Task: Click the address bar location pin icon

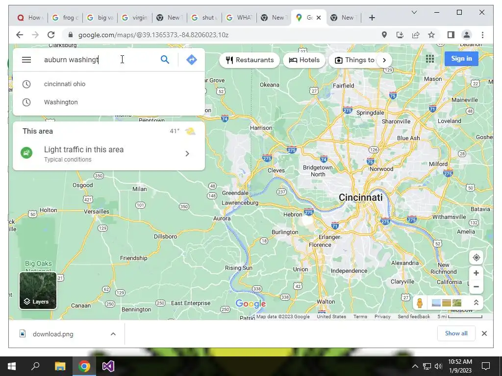Action: click(x=384, y=35)
